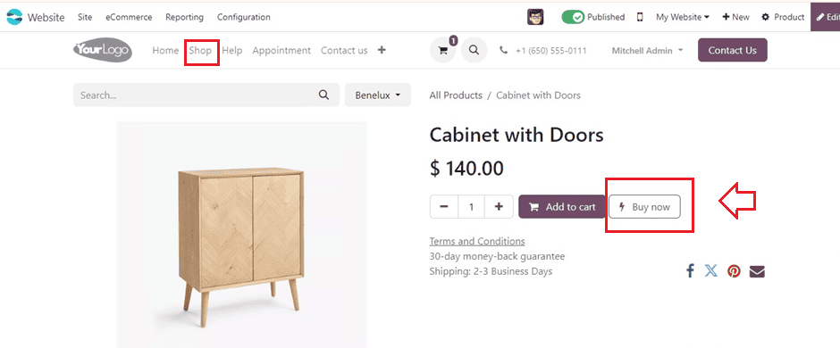Open the My Website dropdown

click(683, 17)
